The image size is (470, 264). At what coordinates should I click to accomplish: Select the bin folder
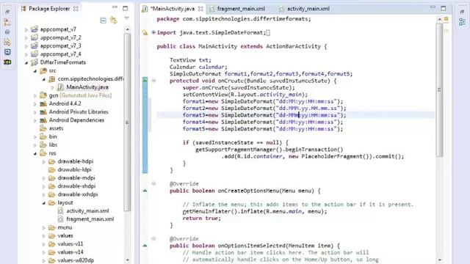(52, 136)
